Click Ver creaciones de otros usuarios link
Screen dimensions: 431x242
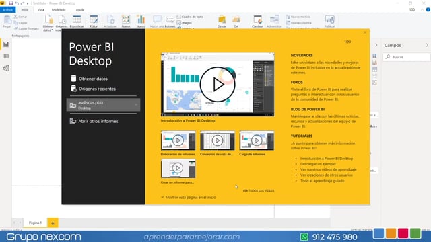pyautogui.click(x=326, y=175)
